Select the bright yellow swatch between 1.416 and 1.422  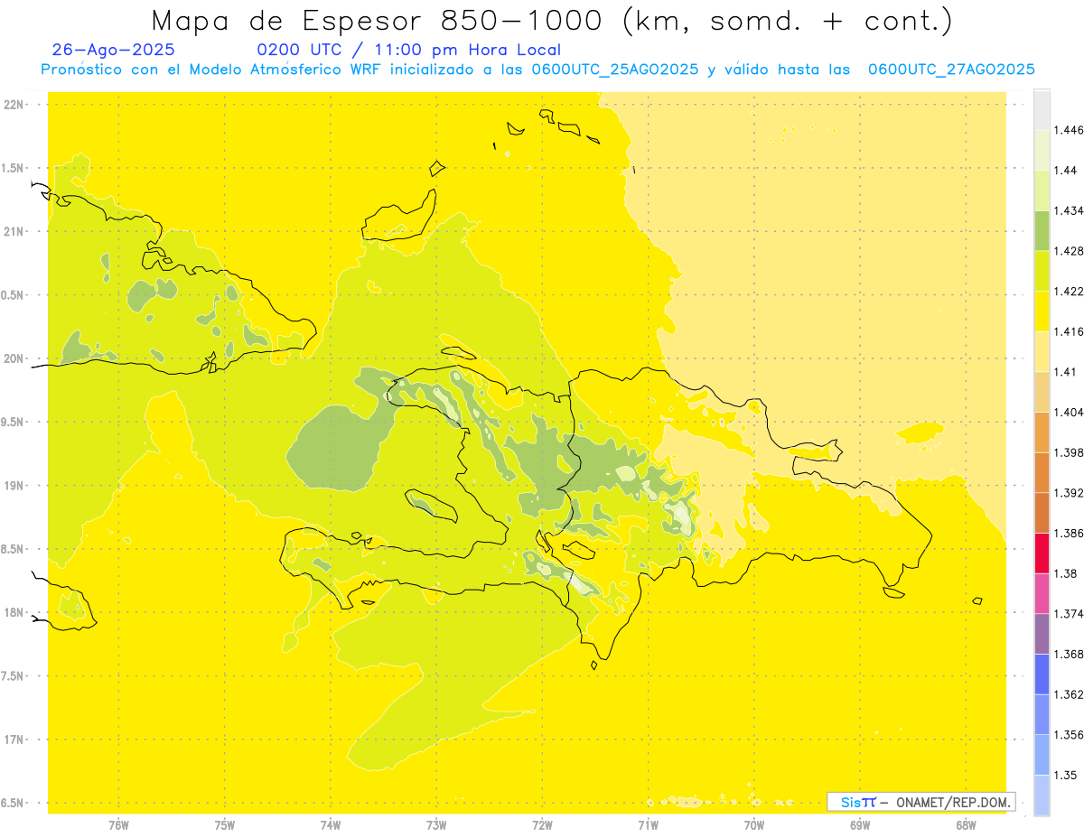point(1042,312)
